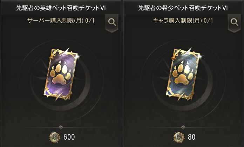Open magnifier preview for 希少ペット召喚チケット

click(234, 23)
